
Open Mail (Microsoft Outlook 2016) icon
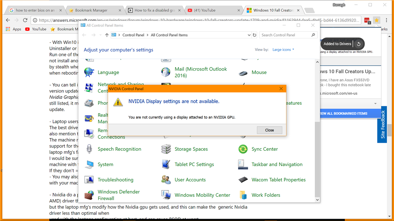tap(166, 72)
